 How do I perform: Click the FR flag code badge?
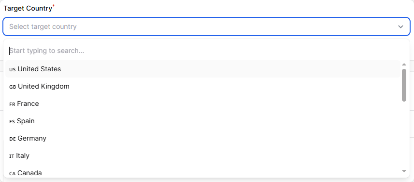pos(12,104)
